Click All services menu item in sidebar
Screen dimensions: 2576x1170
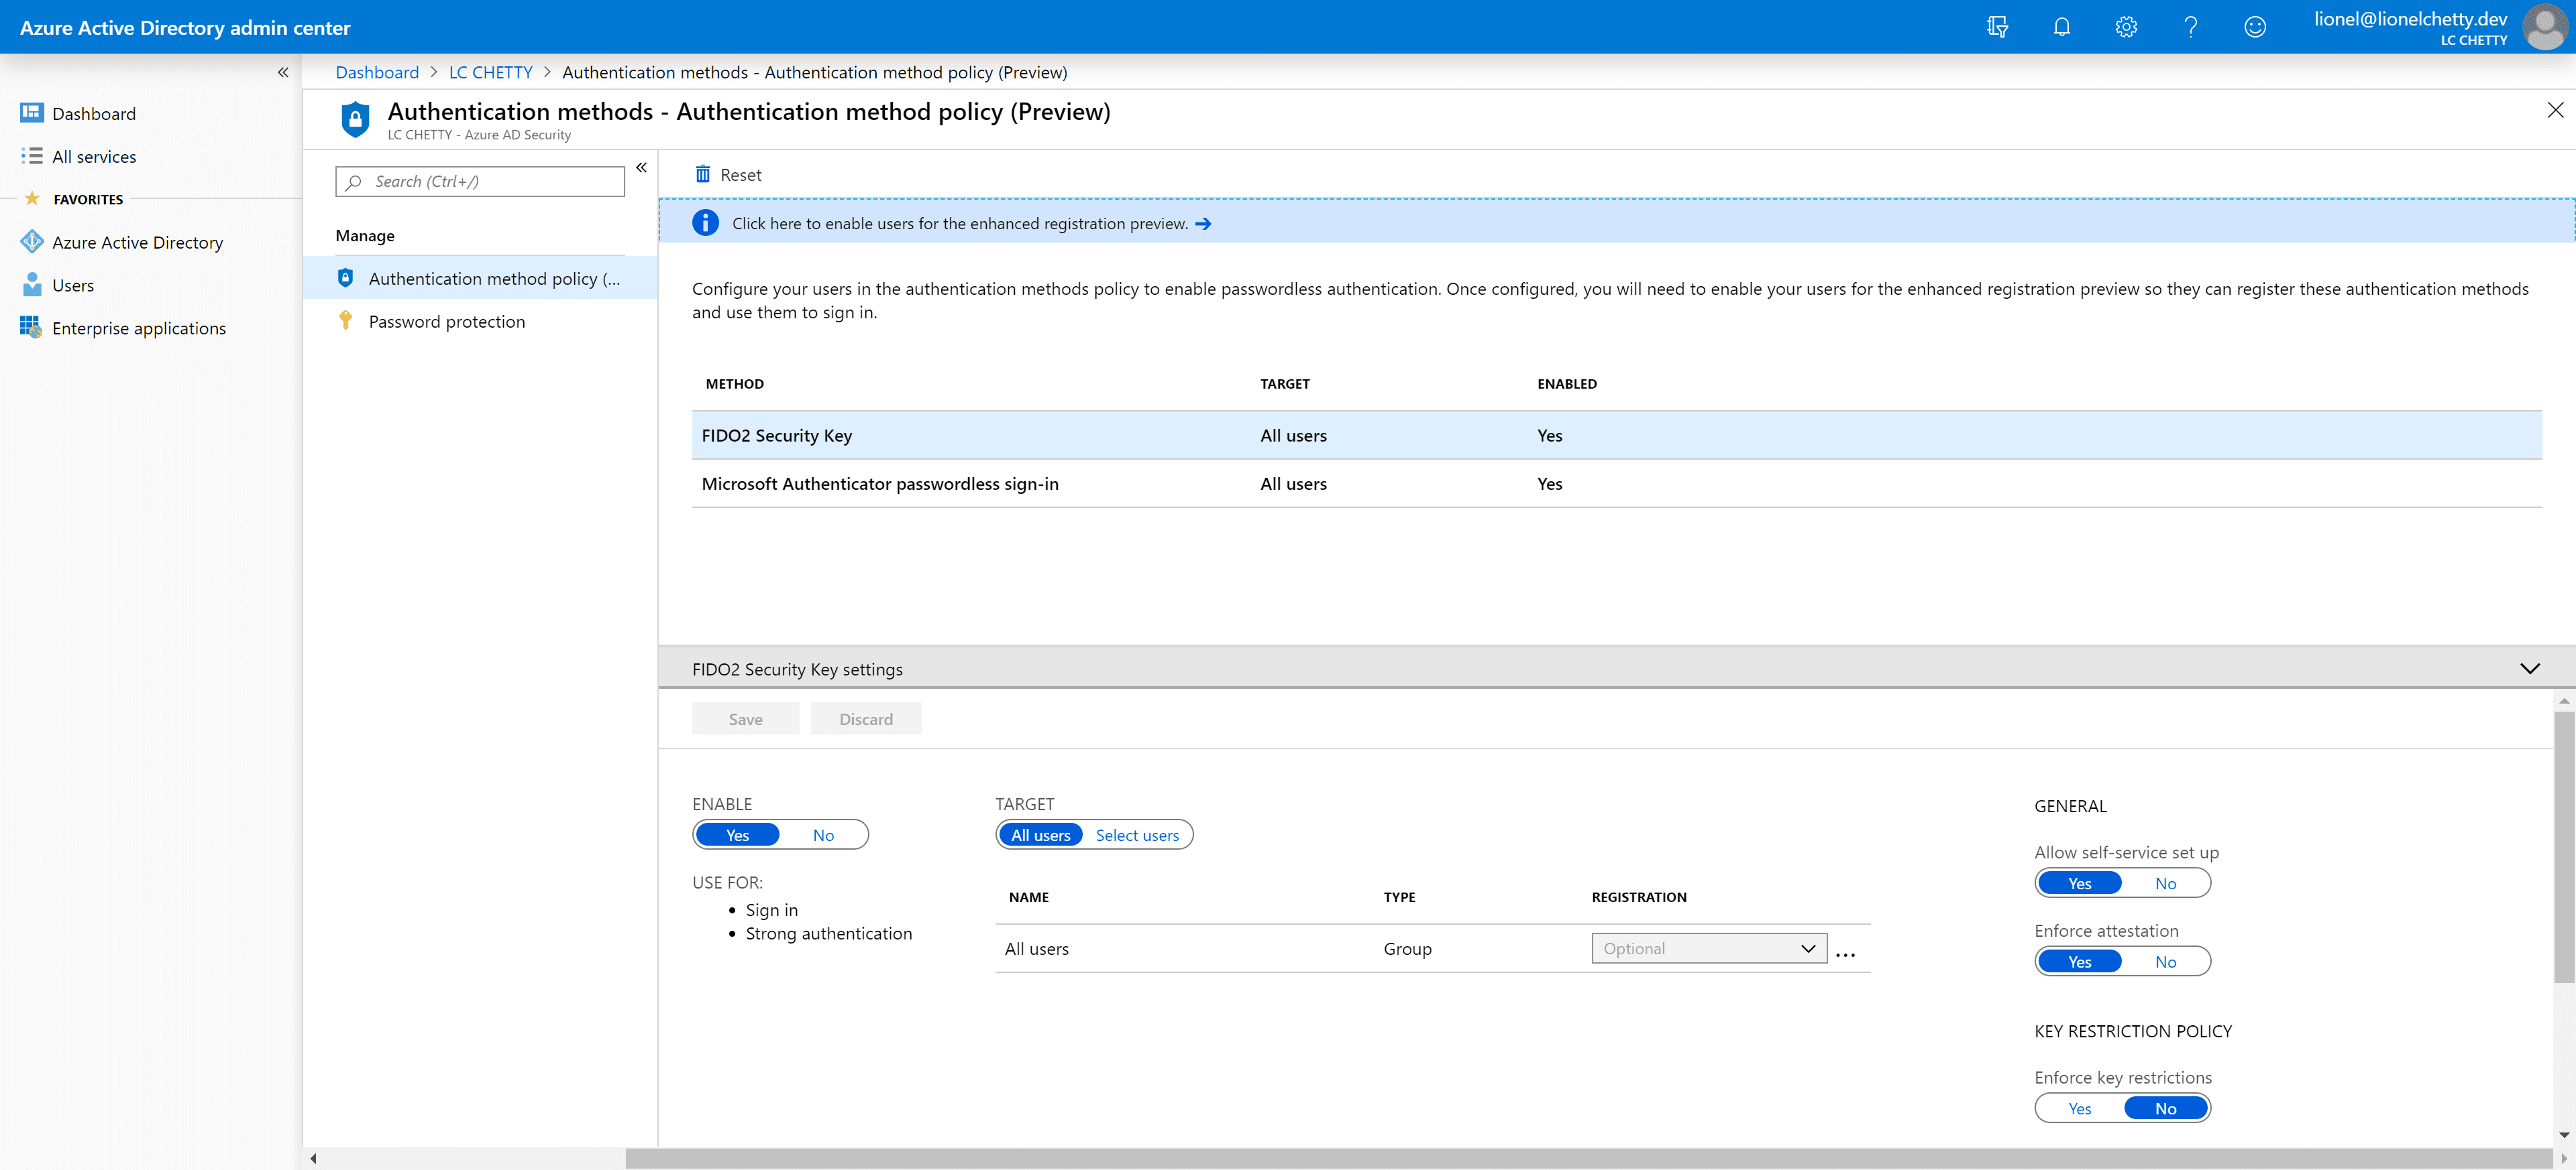point(94,156)
